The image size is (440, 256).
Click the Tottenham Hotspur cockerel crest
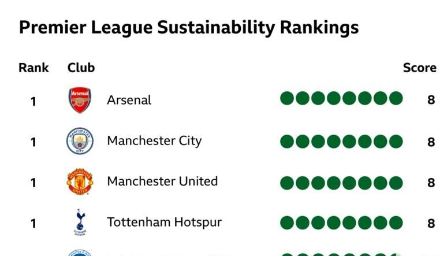pyautogui.click(x=80, y=222)
